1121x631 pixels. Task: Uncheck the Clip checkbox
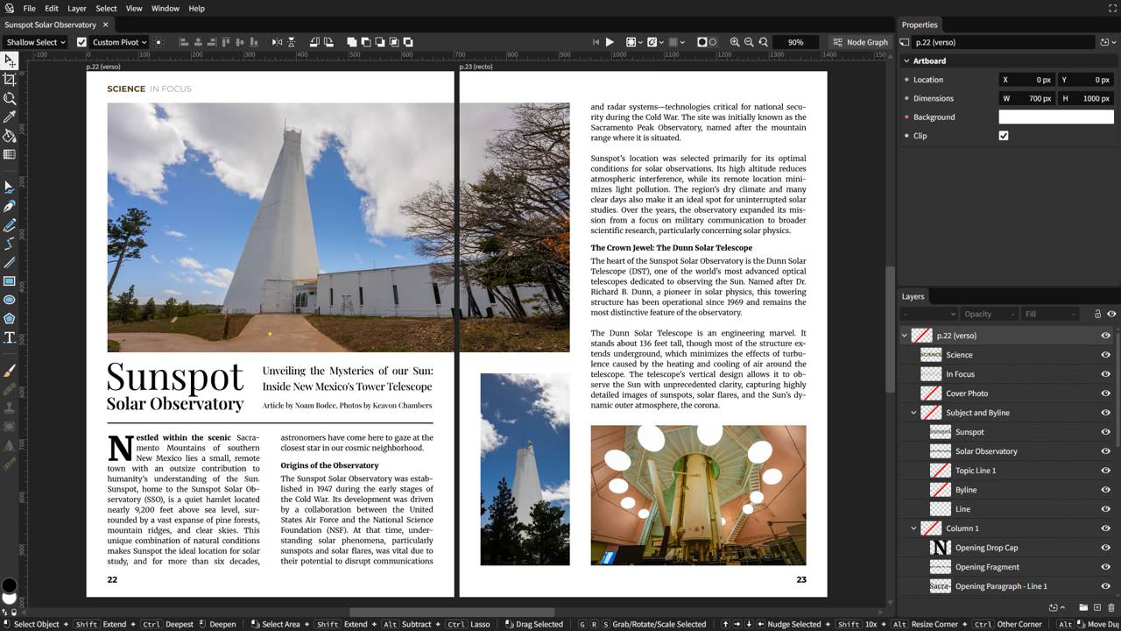[1004, 136]
